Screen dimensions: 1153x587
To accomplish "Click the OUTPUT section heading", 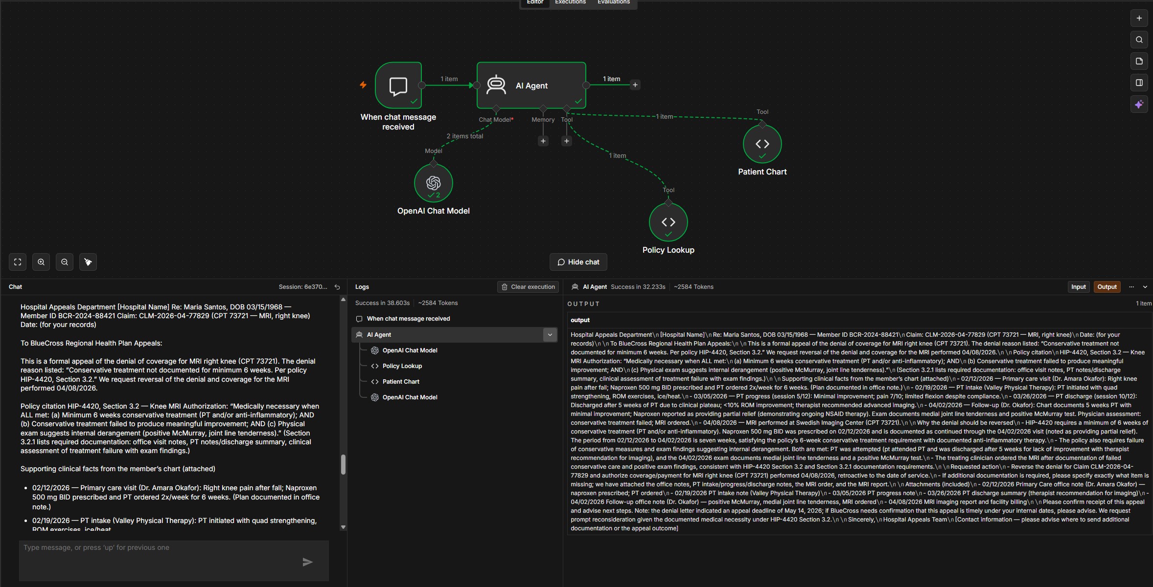I will (583, 304).
